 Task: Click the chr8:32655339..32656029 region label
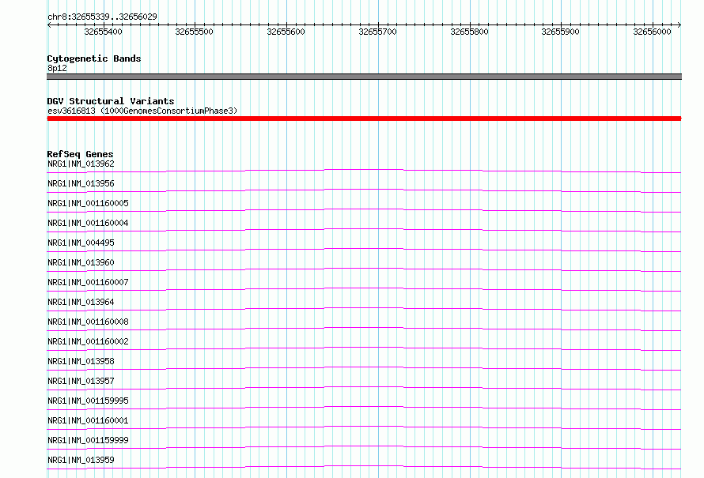pyautogui.click(x=102, y=17)
